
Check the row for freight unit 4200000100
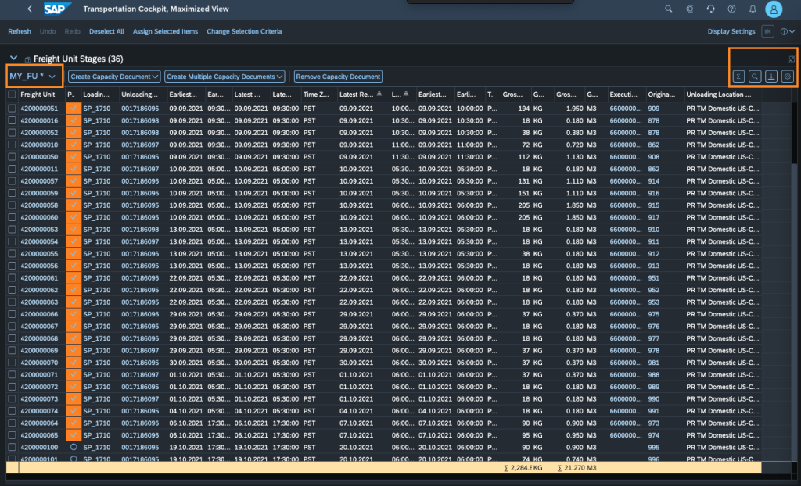(x=13, y=447)
